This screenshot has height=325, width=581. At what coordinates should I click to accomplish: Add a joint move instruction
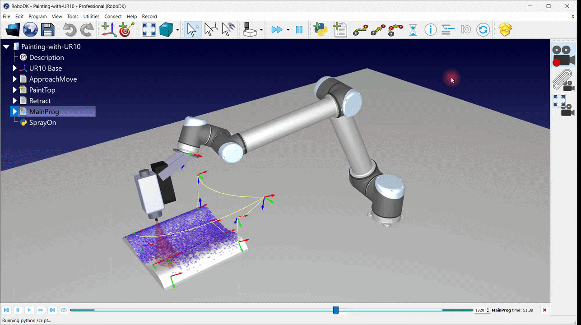pos(360,30)
